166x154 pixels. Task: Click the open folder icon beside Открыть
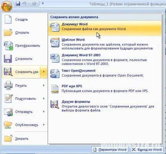(x=8, y=32)
